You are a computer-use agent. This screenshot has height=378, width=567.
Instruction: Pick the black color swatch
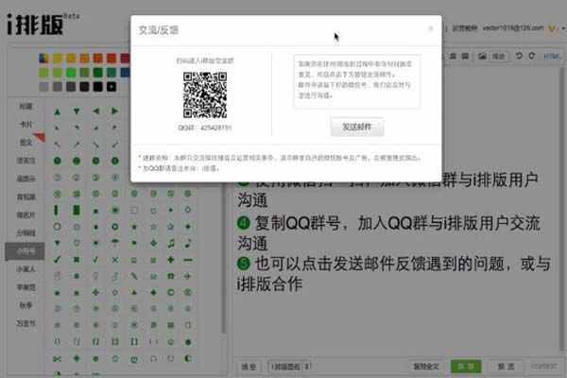tap(98, 87)
